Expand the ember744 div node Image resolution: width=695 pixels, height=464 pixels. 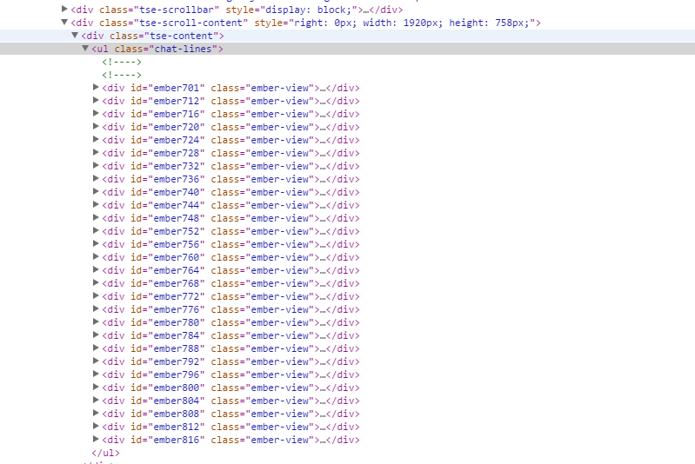tap(96, 204)
